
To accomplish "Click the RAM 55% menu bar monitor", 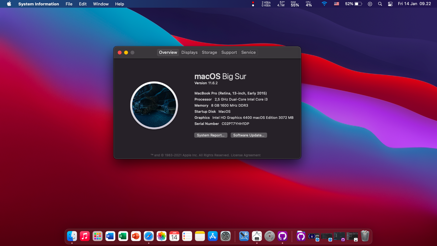I will 295,4.
